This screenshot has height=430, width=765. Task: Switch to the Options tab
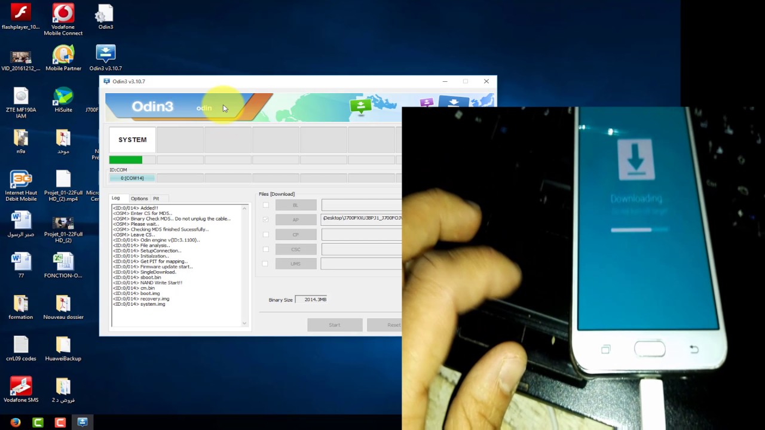tap(139, 198)
